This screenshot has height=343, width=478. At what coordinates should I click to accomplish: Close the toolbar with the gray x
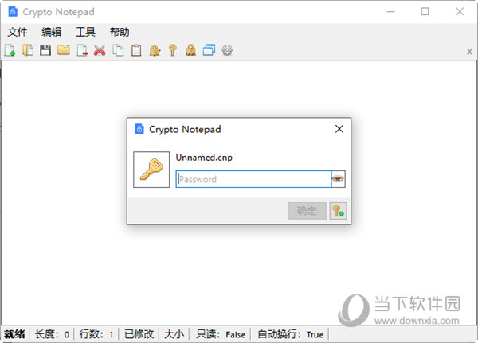pos(469,52)
